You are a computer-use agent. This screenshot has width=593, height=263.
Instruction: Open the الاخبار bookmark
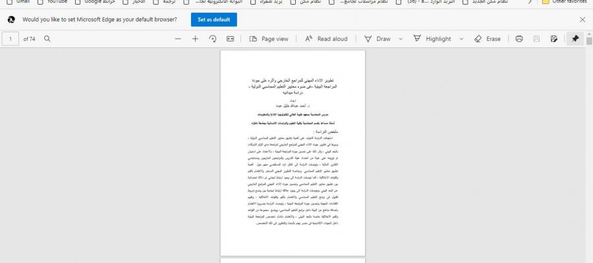pos(134,2)
